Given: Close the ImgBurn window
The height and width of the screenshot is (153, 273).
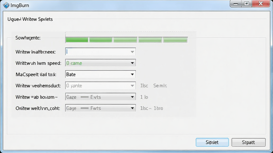Looking at the screenshot, I should pyautogui.click(x=261, y=4).
